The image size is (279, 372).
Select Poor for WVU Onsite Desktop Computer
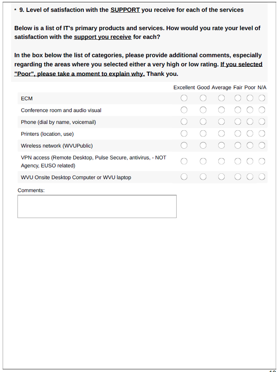(250, 177)
